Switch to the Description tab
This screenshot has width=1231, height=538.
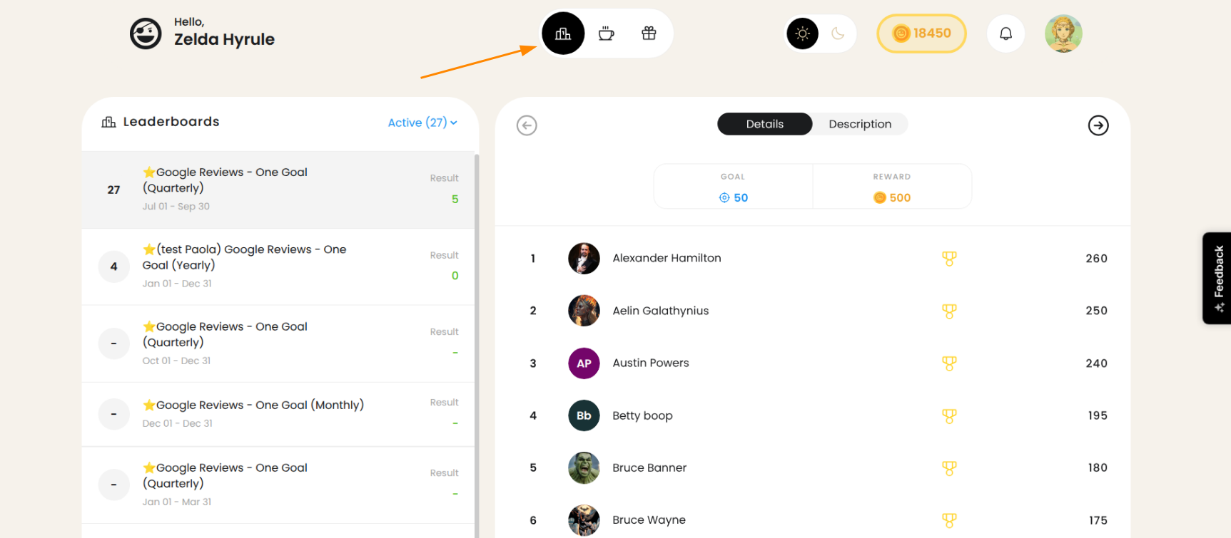point(860,124)
